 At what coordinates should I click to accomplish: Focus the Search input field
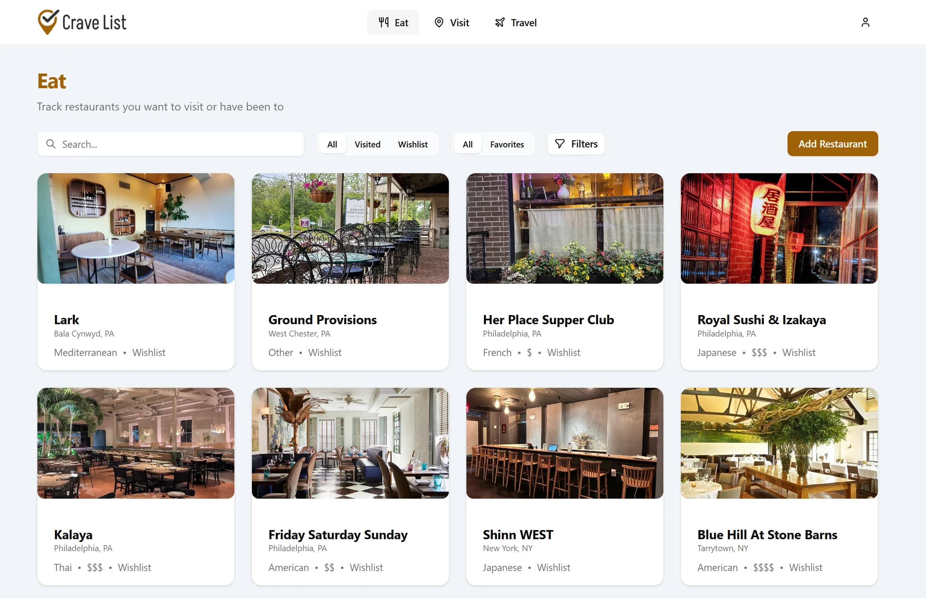[x=171, y=144]
